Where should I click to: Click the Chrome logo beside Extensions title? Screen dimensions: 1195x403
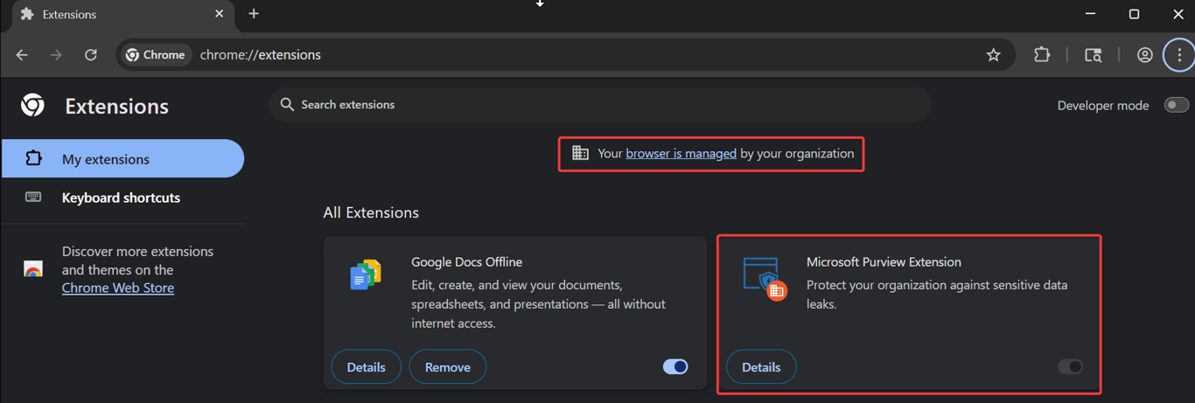pyautogui.click(x=32, y=106)
